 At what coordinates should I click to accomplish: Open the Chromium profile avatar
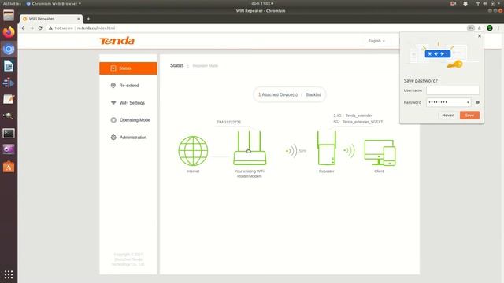490,28
